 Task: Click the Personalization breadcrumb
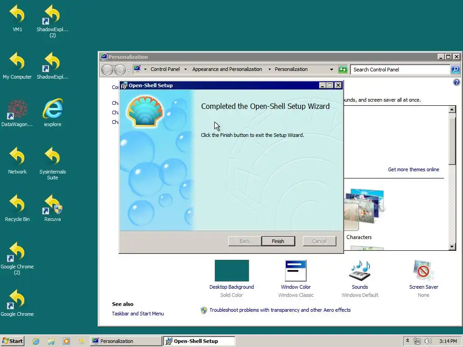pyautogui.click(x=291, y=69)
